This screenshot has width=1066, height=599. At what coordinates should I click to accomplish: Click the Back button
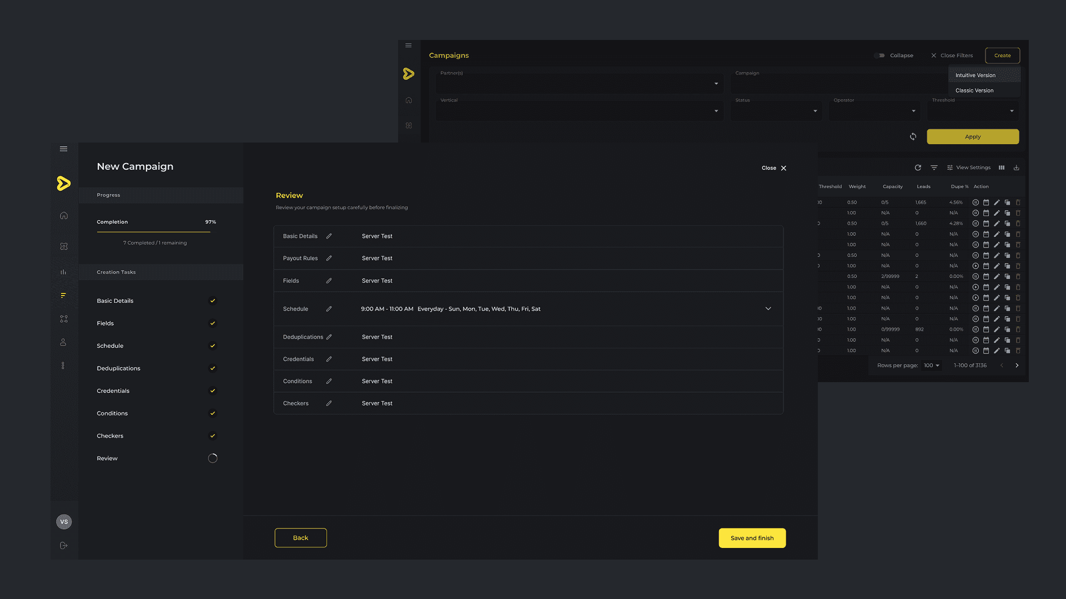300,538
